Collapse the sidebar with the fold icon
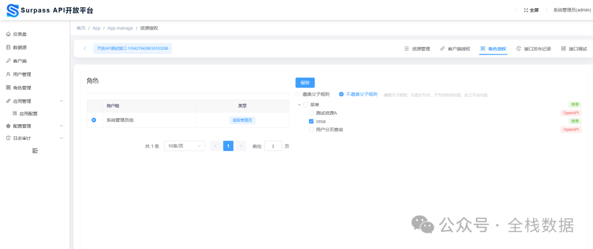 35,150
